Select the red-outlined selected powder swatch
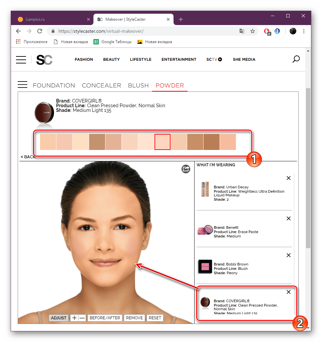The width and height of the screenshot is (322, 342). click(162, 142)
